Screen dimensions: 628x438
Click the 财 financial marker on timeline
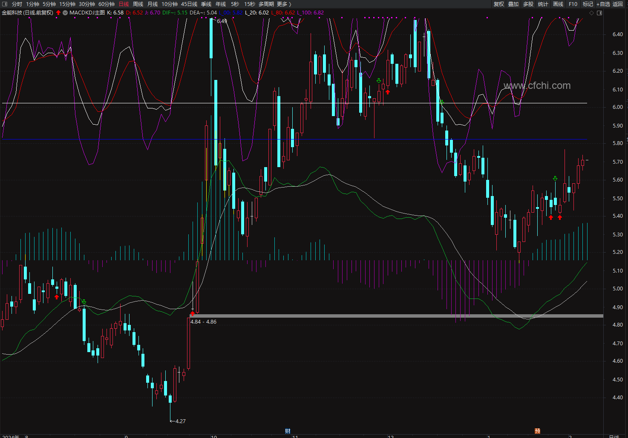288,431
